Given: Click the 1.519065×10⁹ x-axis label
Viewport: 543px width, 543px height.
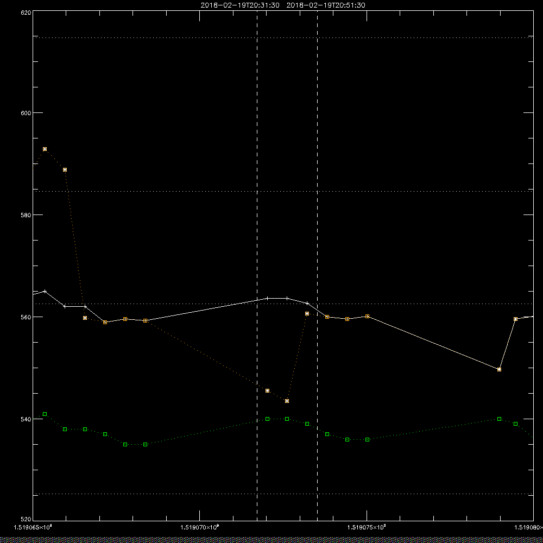Looking at the screenshot, I should click(33, 527).
